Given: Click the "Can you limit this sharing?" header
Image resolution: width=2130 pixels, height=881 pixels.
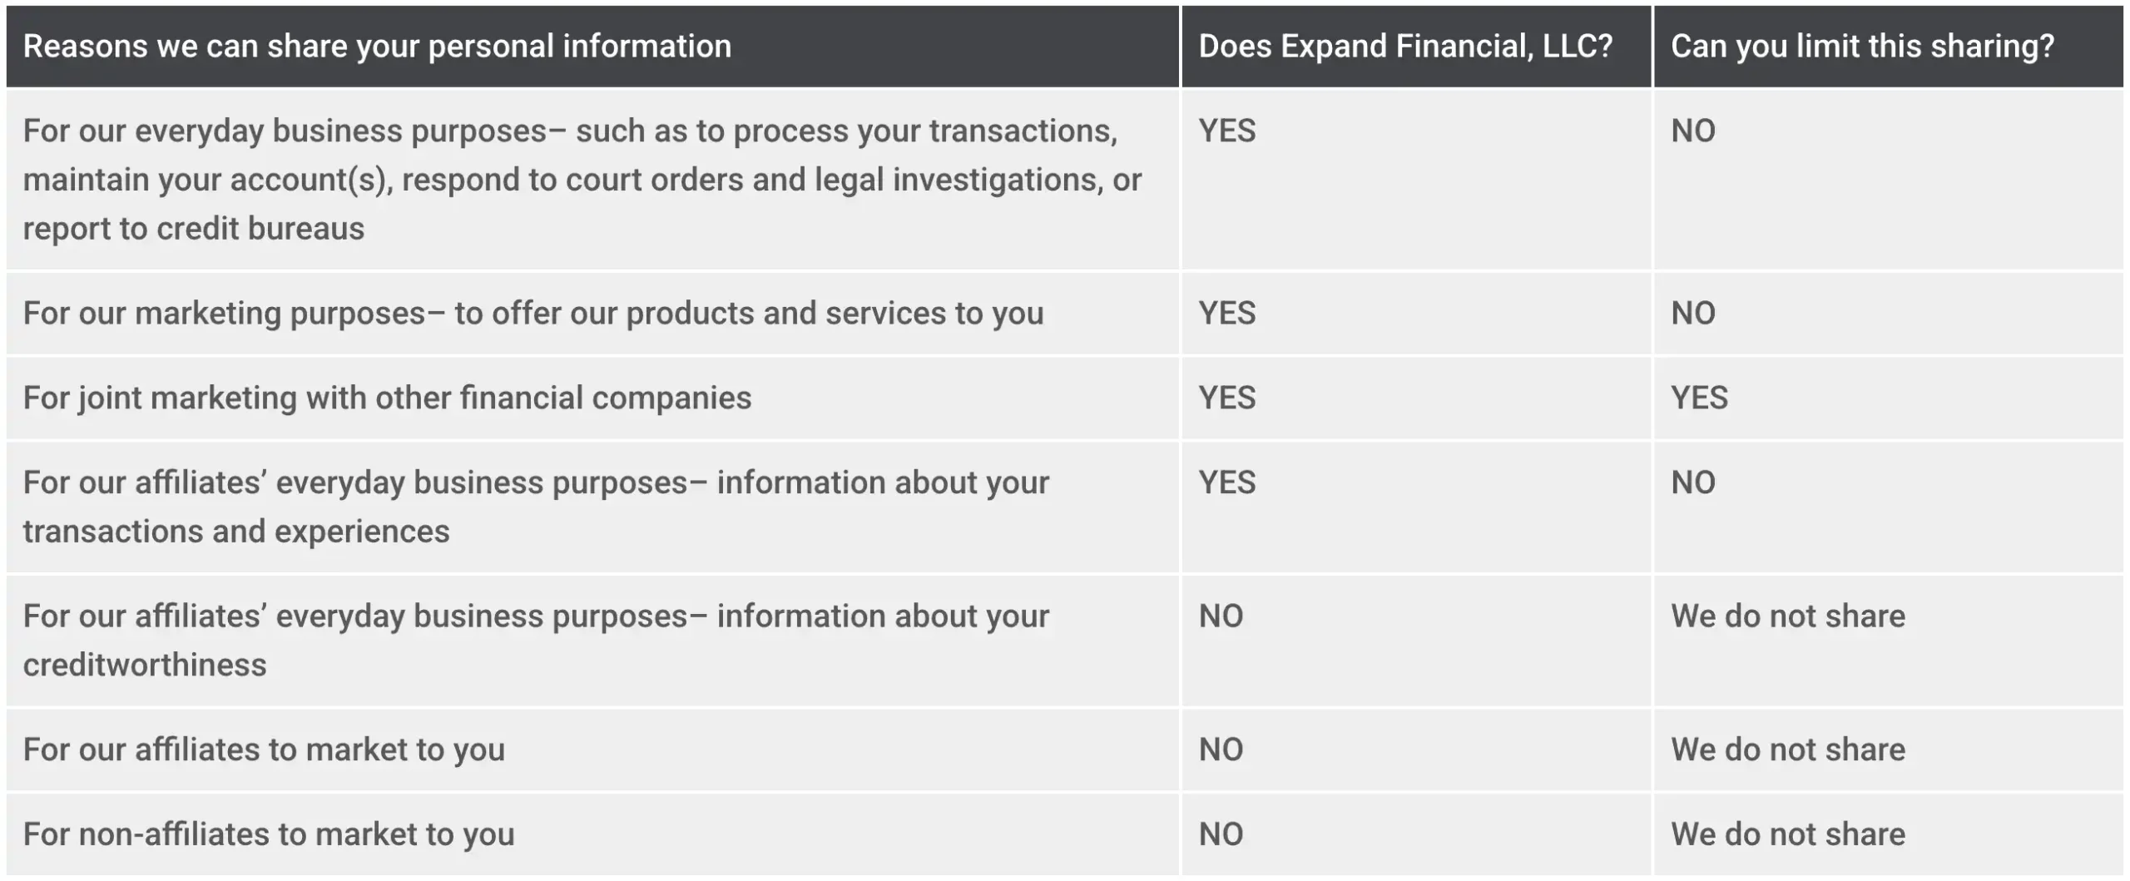Looking at the screenshot, I should tap(1862, 47).
